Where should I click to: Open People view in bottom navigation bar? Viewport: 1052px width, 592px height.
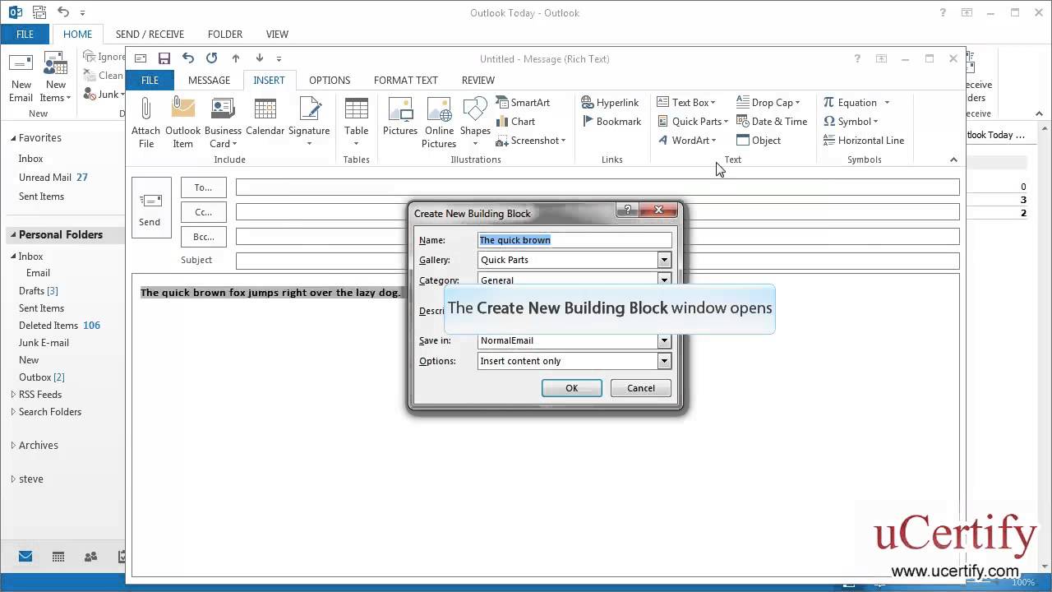click(x=90, y=557)
